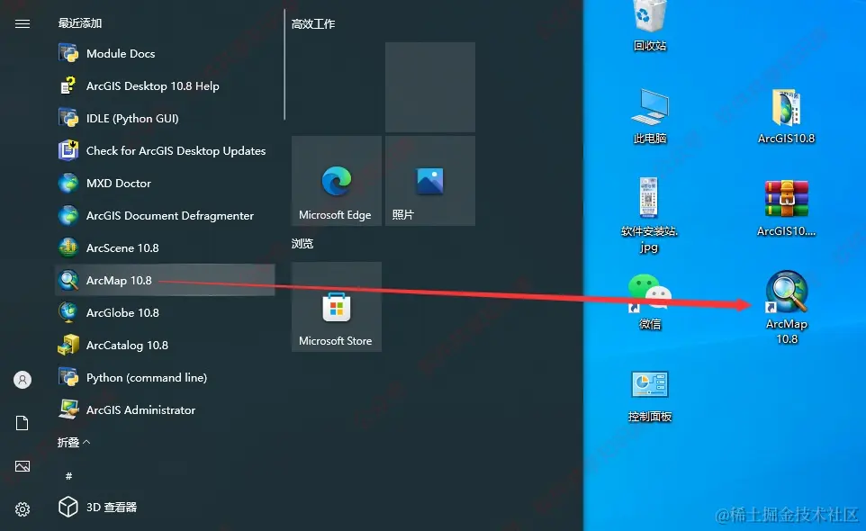Open Pictures icon in Start sidebar

(23, 466)
